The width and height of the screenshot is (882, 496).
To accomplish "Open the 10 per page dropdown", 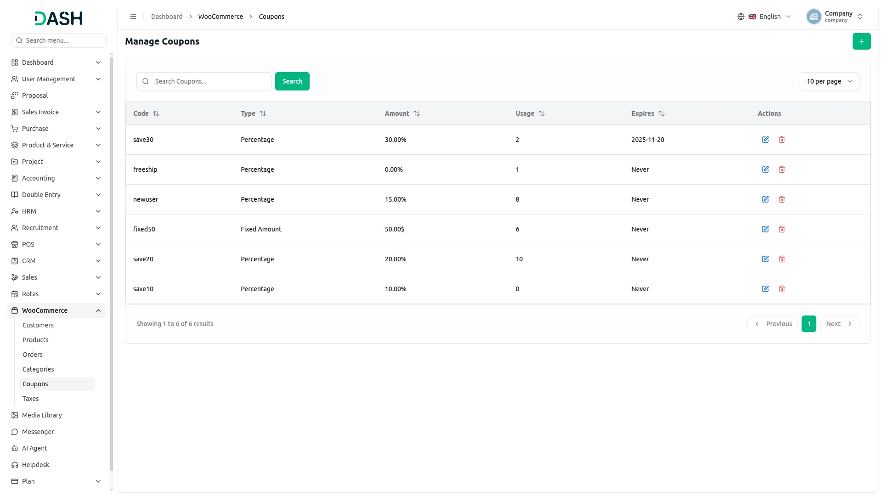I will [830, 81].
